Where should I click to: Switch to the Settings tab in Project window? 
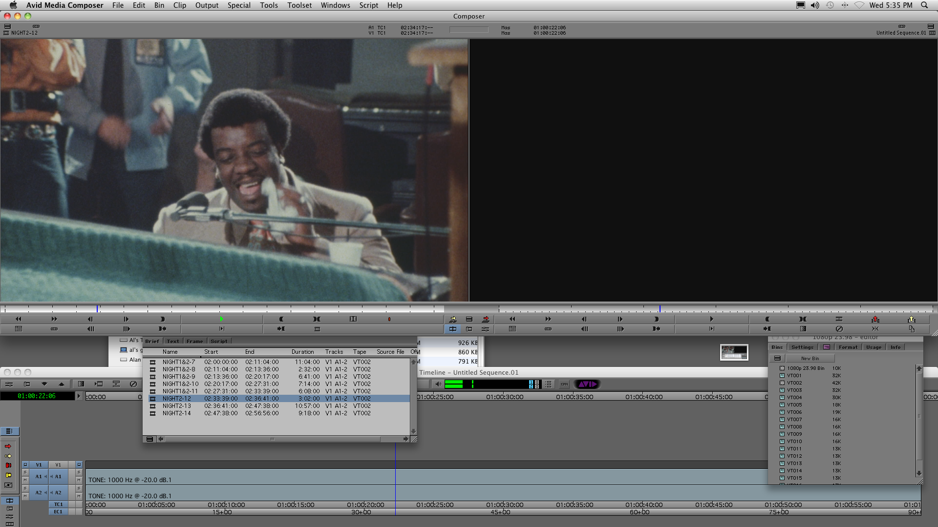click(x=802, y=347)
